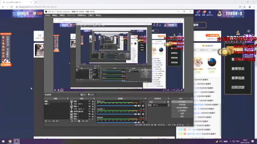Reload the Douyu page in Chrome

tap(12, 7)
